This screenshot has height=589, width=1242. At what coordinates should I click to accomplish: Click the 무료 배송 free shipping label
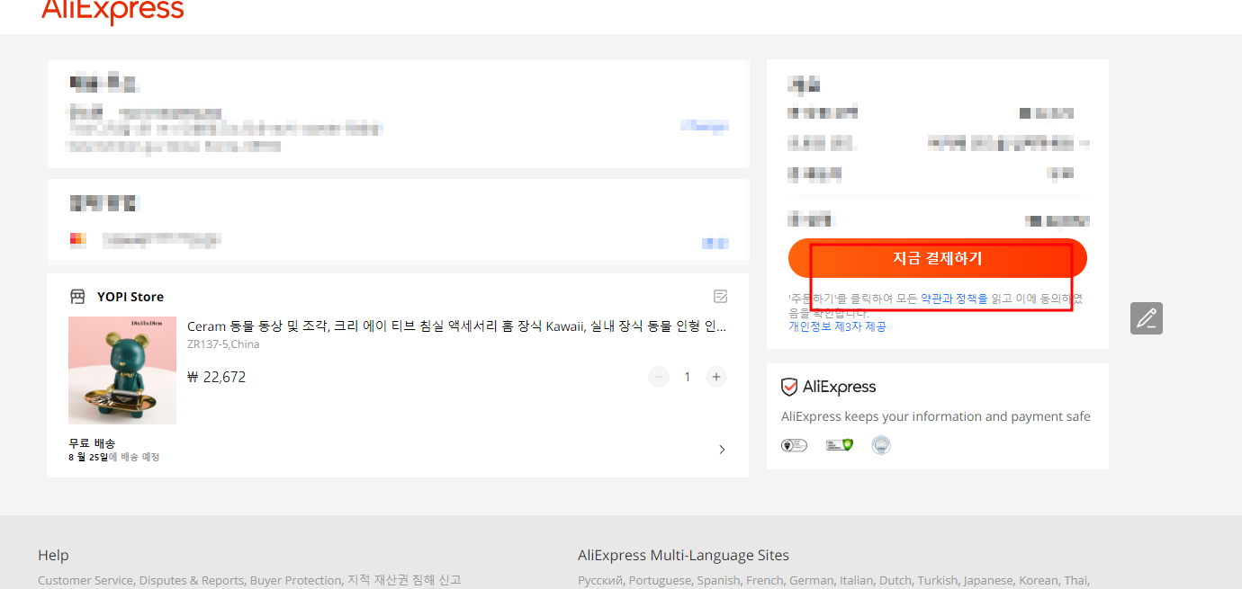pyautogui.click(x=92, y=443)
